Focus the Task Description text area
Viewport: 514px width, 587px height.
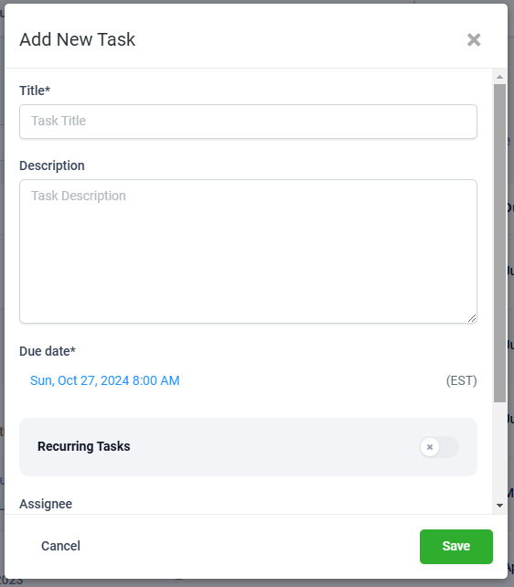pos(248,251)
